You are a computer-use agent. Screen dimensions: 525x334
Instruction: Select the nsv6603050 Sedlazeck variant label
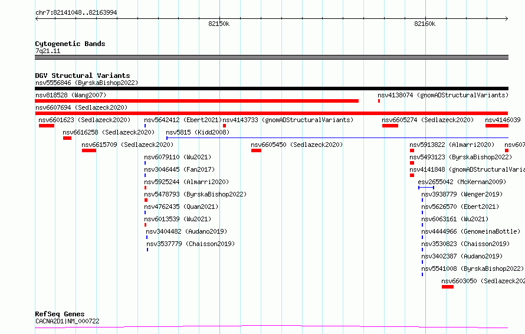click(483, 281)
